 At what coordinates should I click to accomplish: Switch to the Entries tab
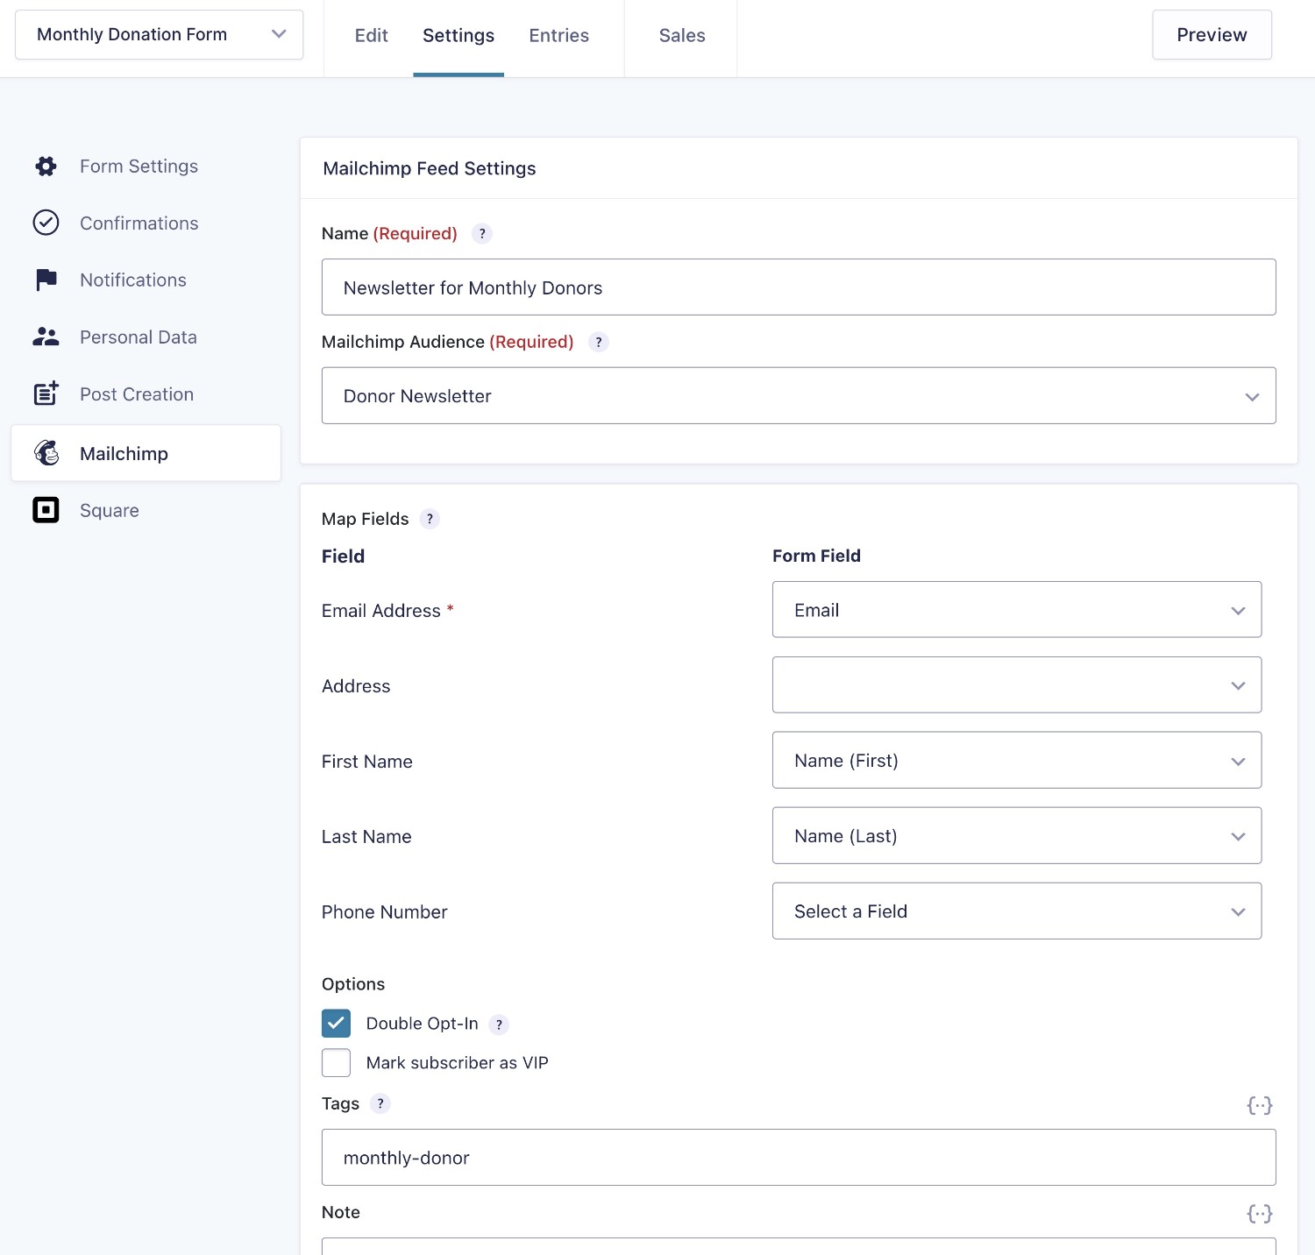click(558, 36)
